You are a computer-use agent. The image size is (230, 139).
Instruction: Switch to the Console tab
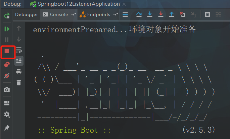tap(59, 14)
